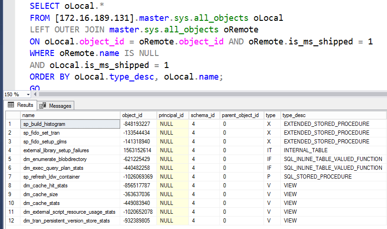
Task: Click the name column header
Action: pyautogui.click(x=70, y=115)
